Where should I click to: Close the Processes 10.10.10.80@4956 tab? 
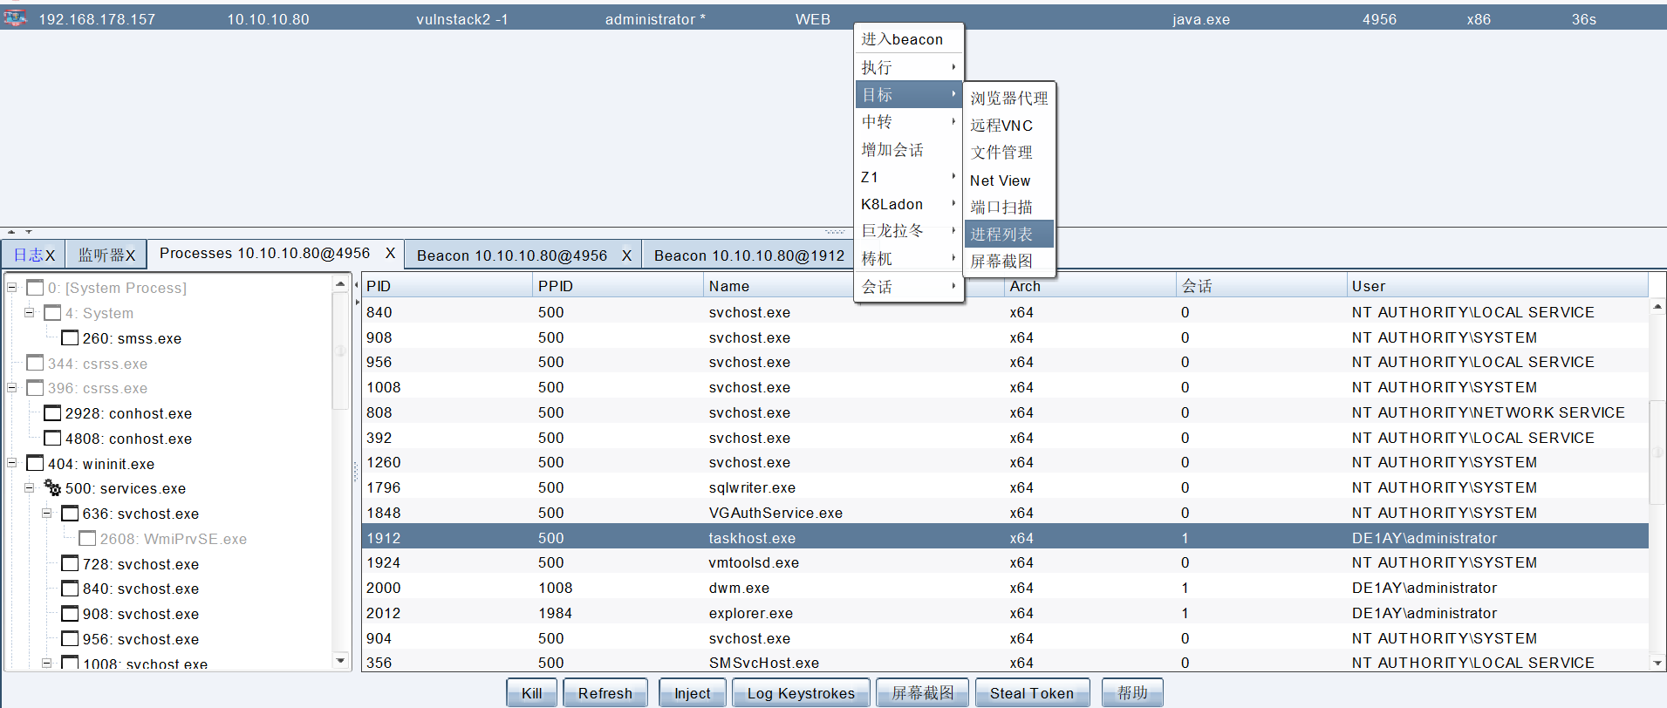(x=390, y=253)
